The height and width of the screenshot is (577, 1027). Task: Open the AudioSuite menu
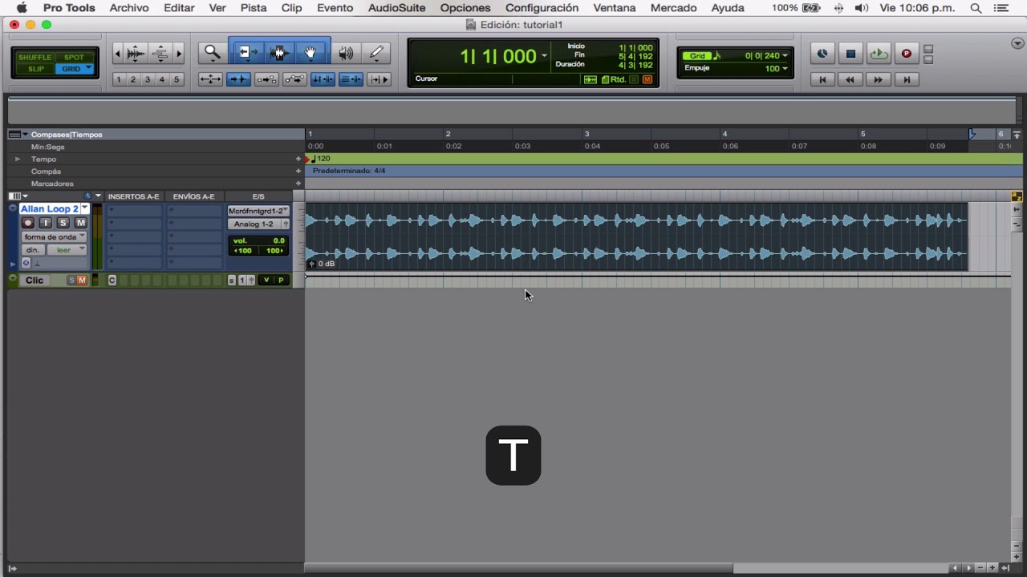[396, 8]
